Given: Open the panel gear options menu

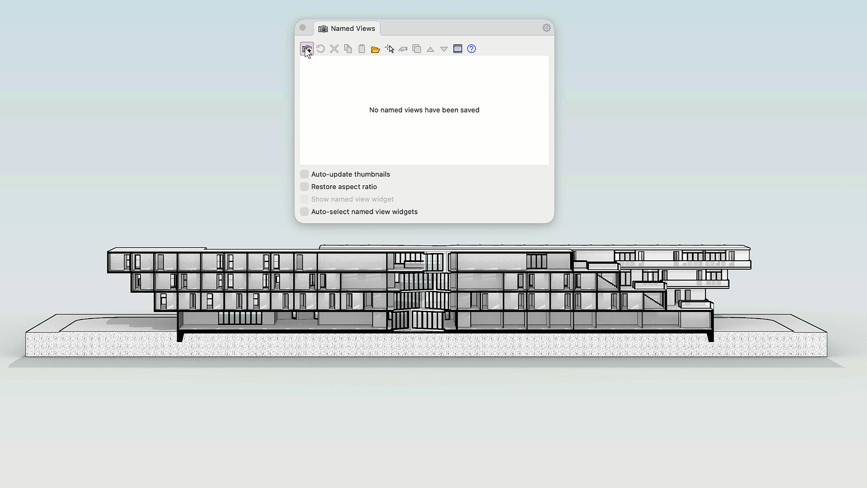Looking at the screenshot, I should pos(546,28).
